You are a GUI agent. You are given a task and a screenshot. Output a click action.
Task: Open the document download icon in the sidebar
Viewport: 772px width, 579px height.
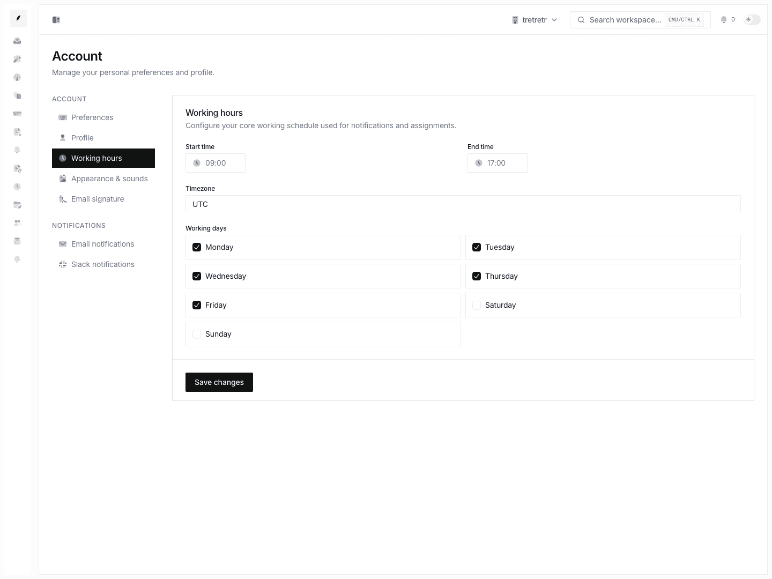point(17,132)
